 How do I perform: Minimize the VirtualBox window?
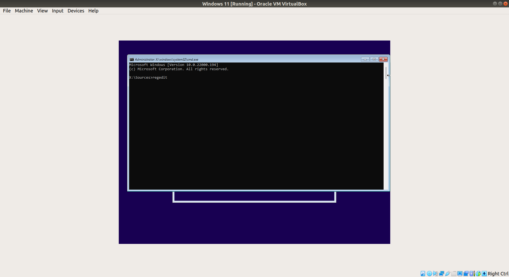(495, 4)
